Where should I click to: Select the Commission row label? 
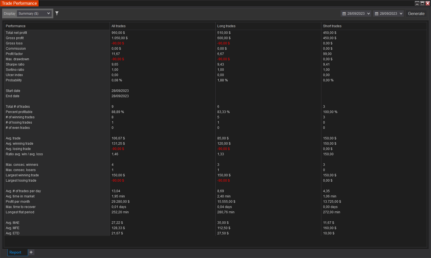pos(16,49)
